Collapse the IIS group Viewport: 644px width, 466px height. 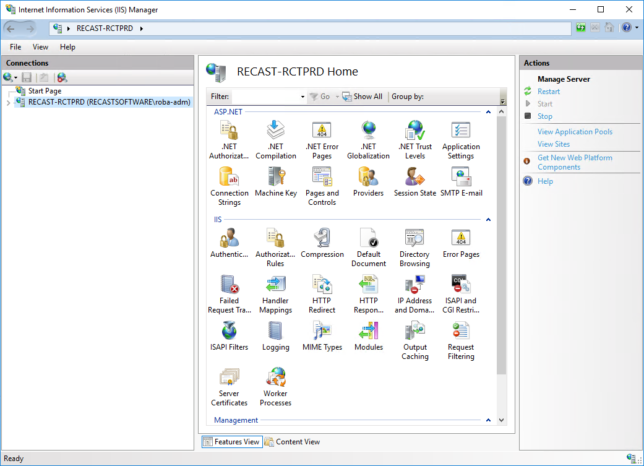[x=488, y=220]
